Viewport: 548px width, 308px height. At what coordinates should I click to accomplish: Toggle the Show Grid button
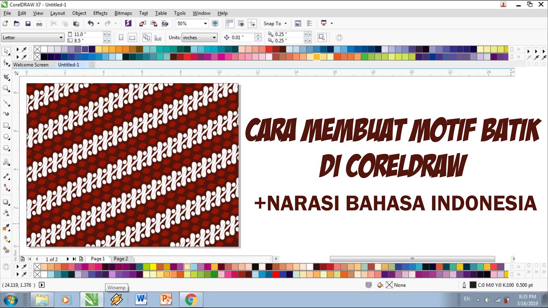coord(241,24)
